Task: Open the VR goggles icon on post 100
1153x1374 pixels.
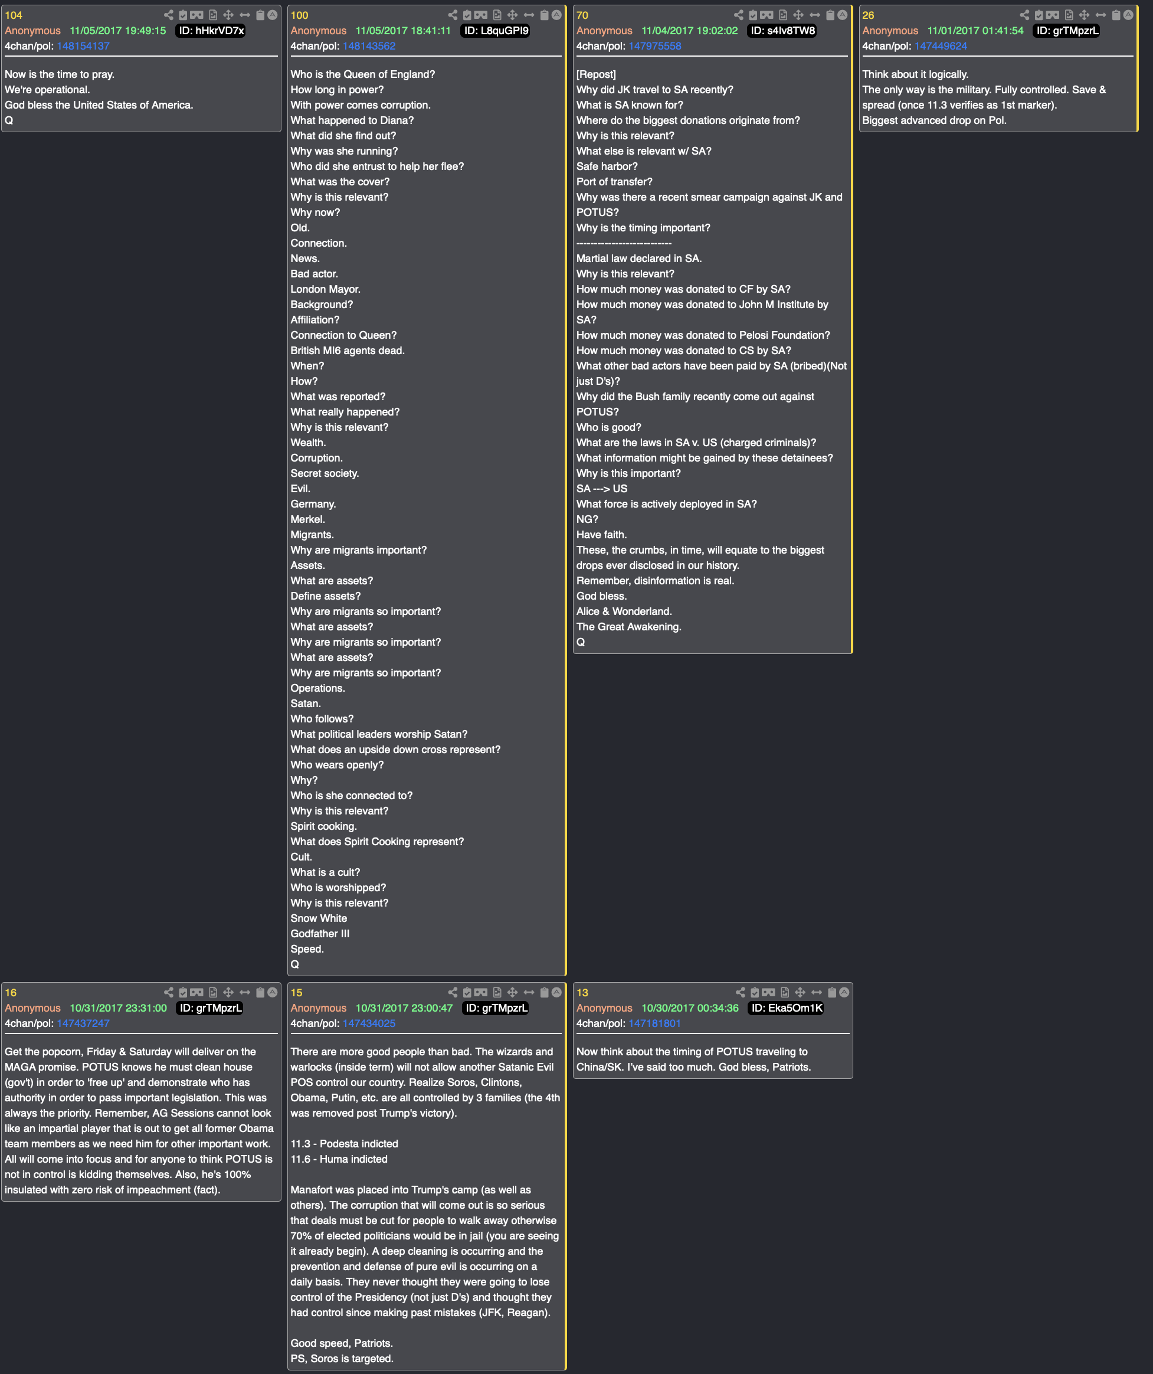Action: [481, 15]
